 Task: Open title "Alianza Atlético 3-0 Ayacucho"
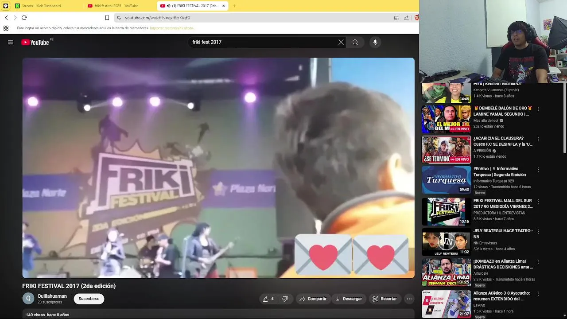(502, 296)
